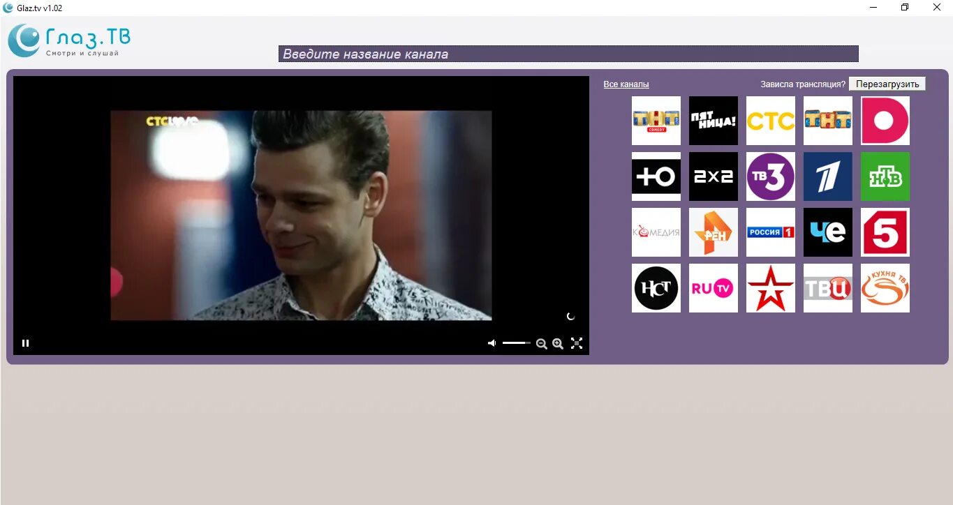Open channel Пятый канал
This screenshot has height=505, width=953.
pyautogui.click(x=885, y=232)
